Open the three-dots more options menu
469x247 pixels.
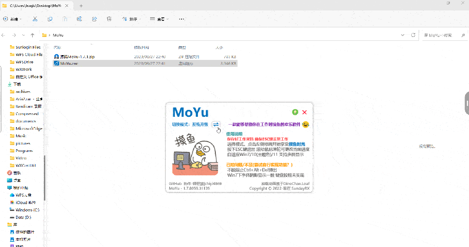click(181, 19)
